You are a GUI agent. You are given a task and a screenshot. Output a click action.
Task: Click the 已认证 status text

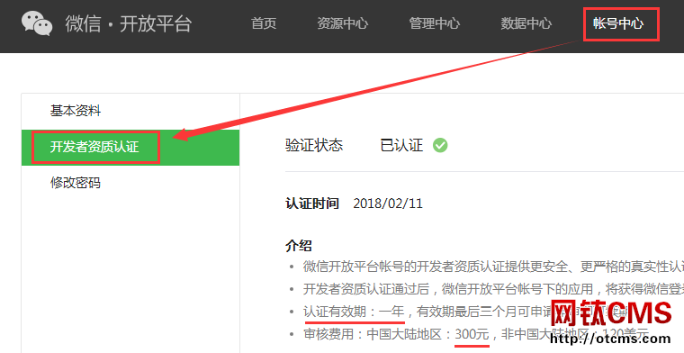[x=401, y=145]
